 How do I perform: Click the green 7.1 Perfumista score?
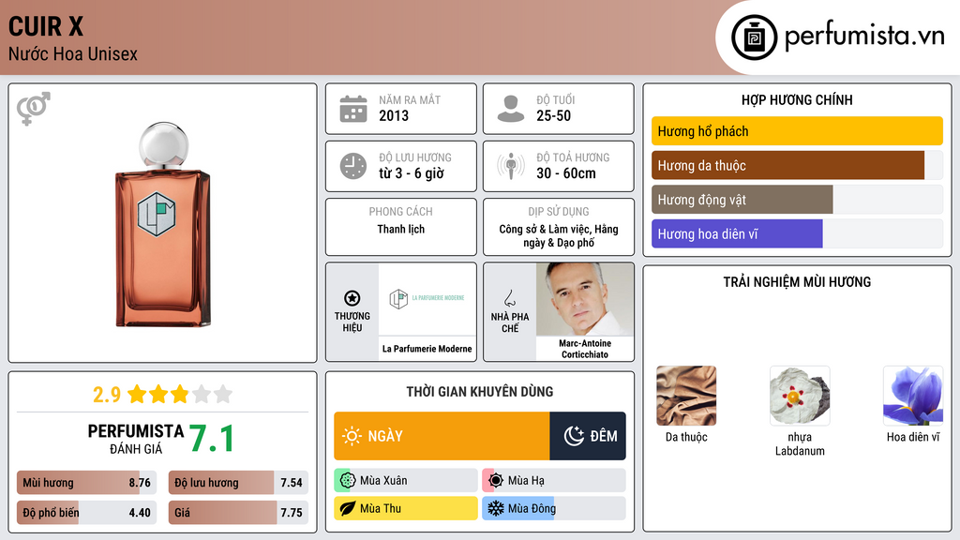(x=211, y=439)
